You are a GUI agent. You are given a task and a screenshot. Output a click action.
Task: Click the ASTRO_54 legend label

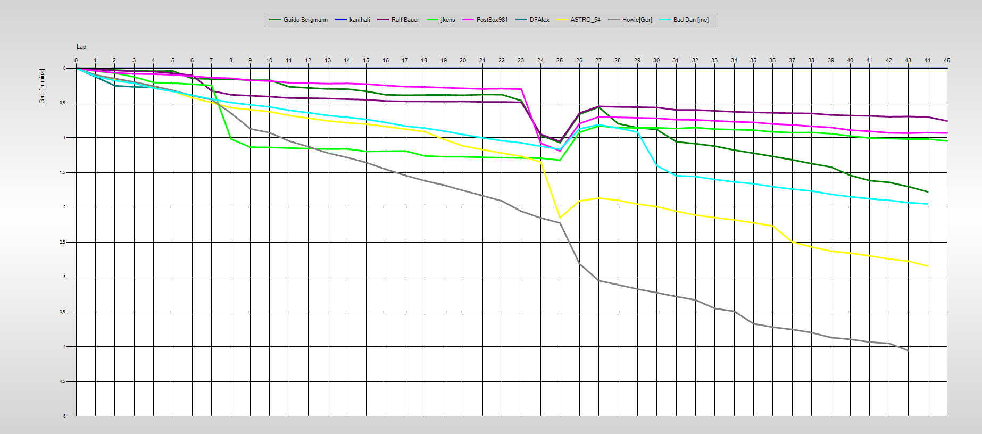[585, 20]
